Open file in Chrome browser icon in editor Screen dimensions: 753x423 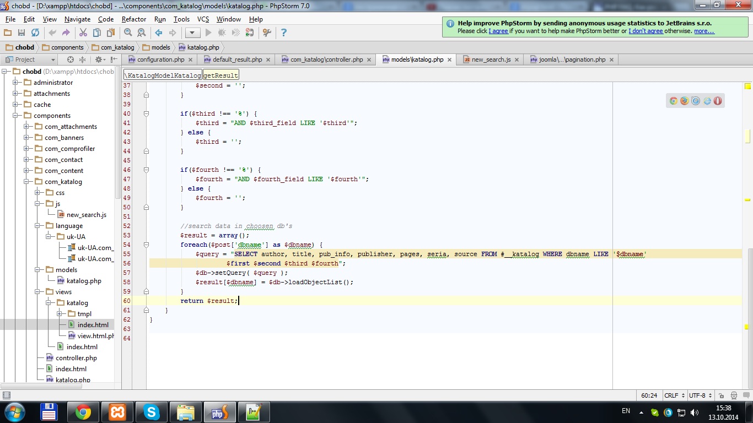pos(673,101)
